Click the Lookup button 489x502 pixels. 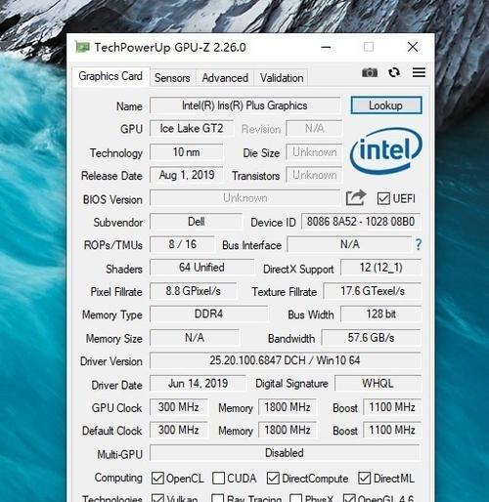386,105
